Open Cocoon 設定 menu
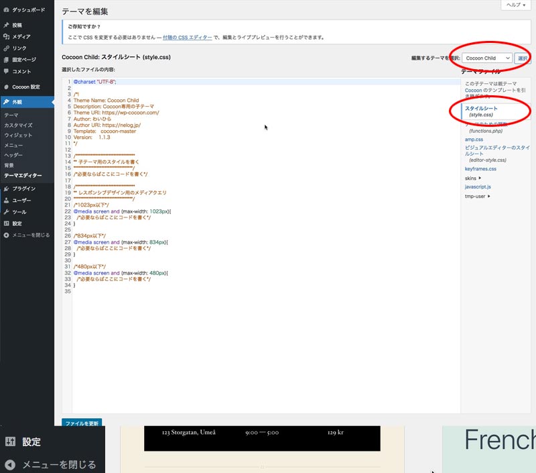 tap(27, 87)
